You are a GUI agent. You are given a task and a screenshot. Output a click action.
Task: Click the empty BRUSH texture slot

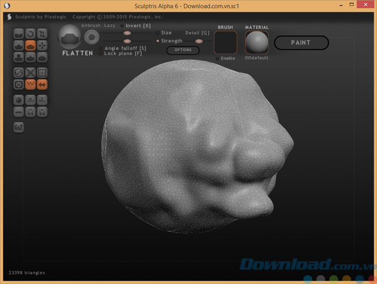pyautogui.click(x=226, y=42)
